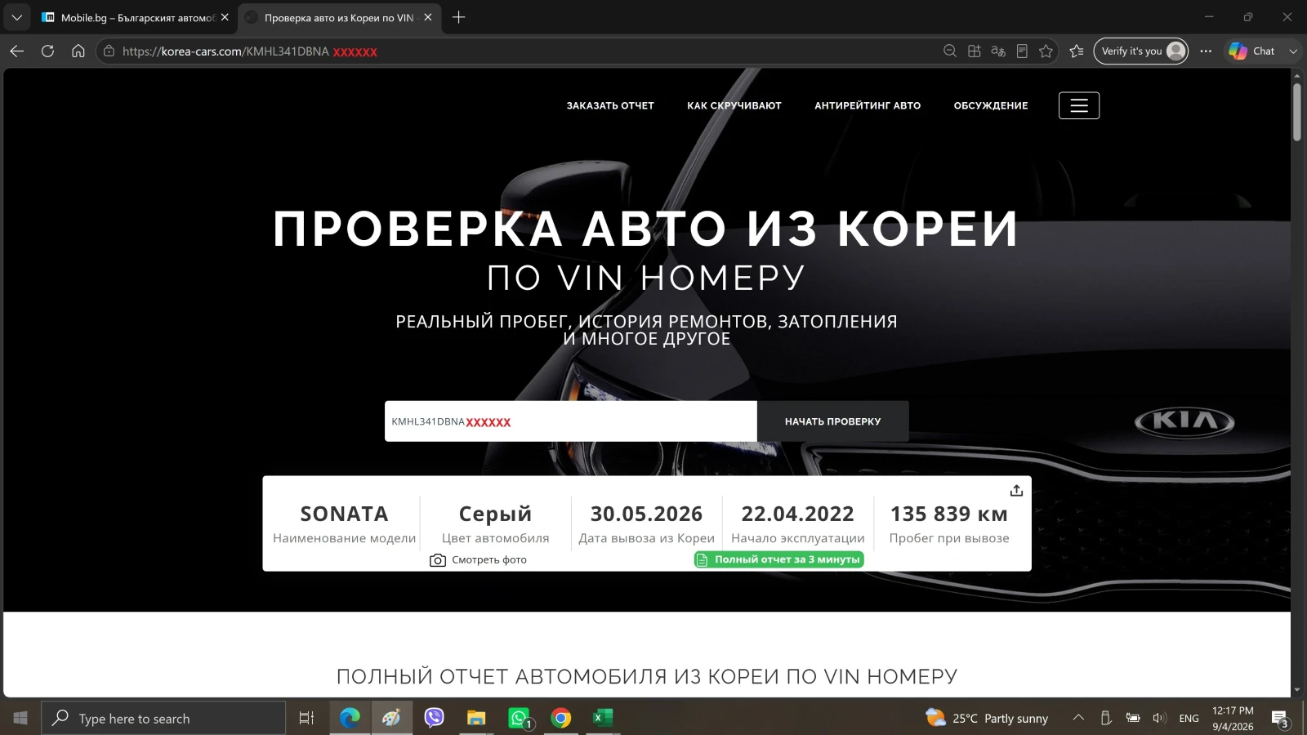Open File Explorer from the taskbar

click(x=476, y=718)
